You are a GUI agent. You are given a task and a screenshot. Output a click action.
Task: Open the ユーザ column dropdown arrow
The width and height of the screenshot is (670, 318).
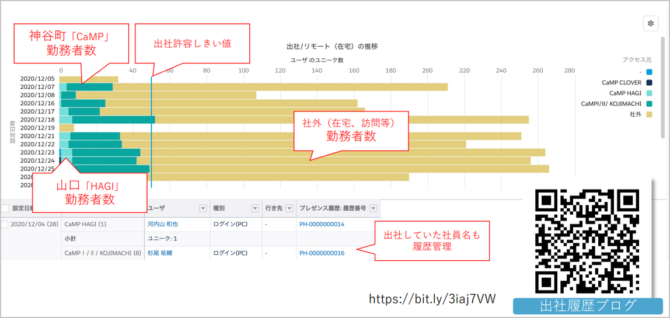(x=203, y=208)
